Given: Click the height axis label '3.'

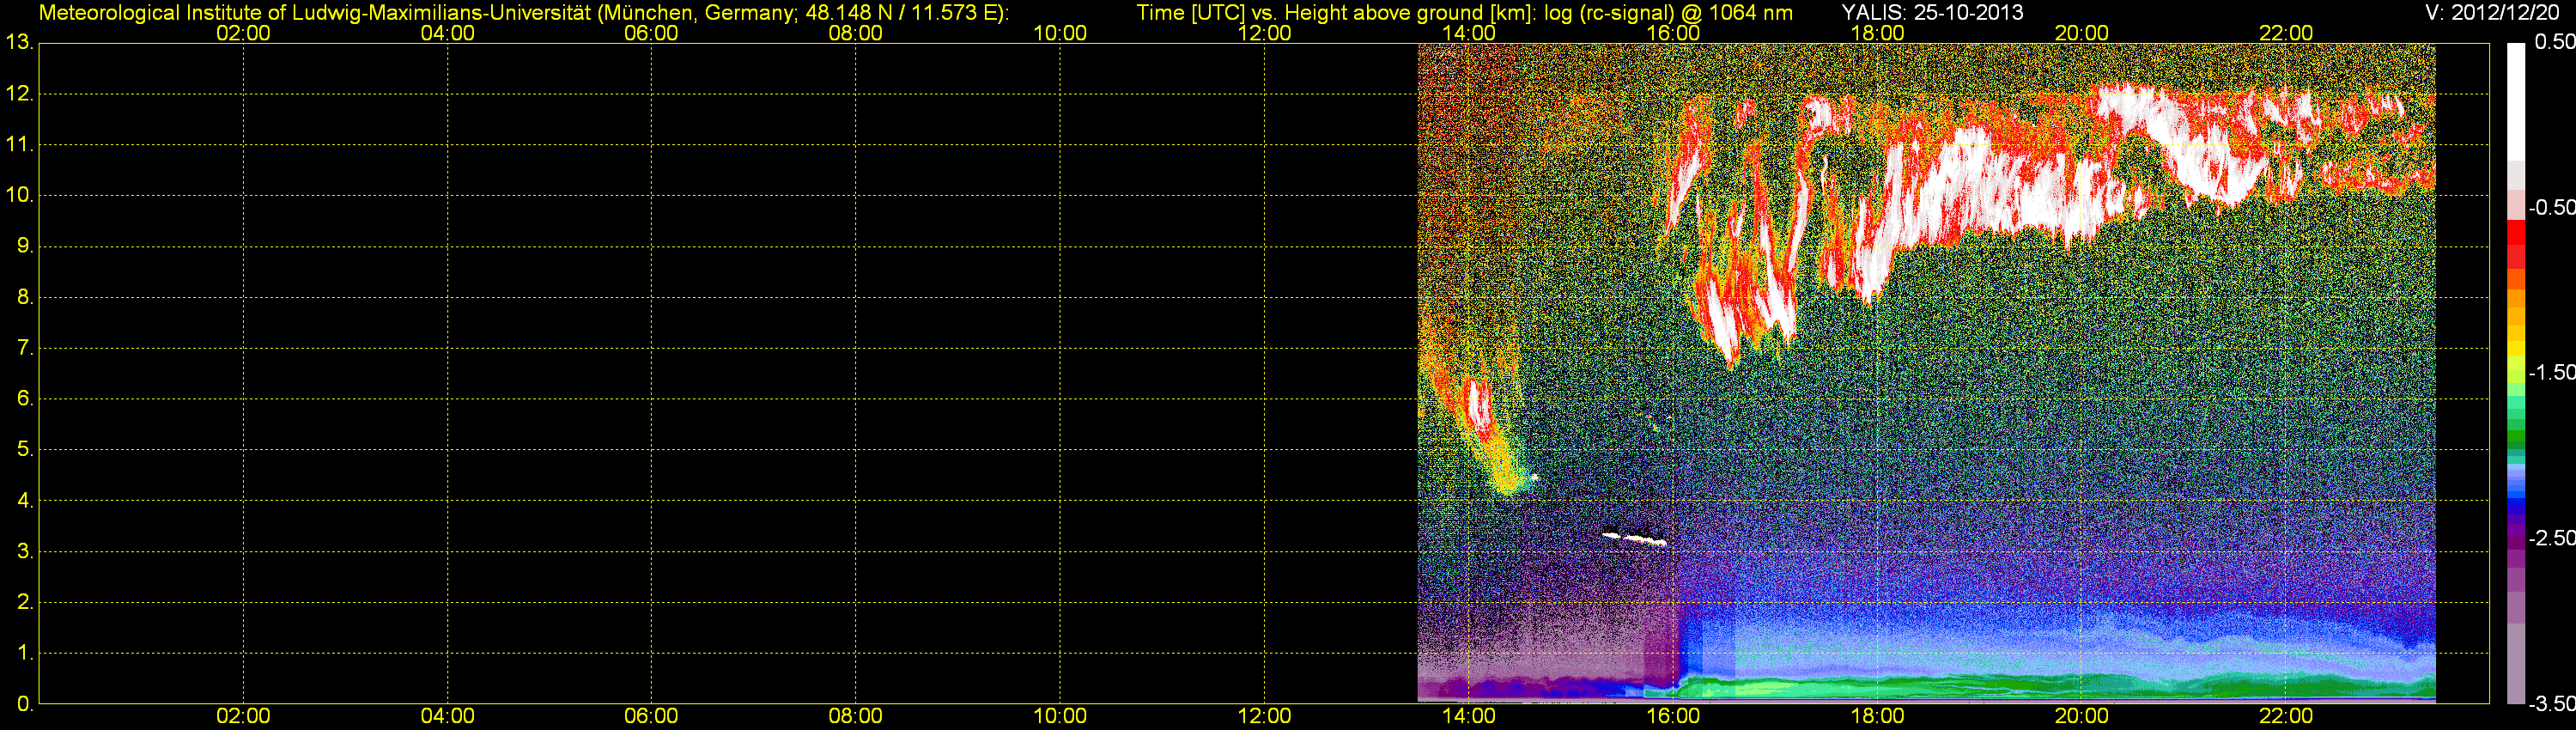Looking at the screenshot, I should [x=25, y=551].
